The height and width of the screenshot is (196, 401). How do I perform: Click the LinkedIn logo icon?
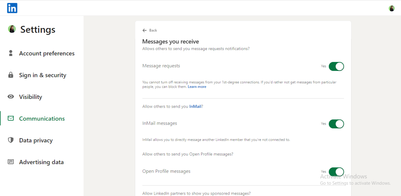[12, 8]
